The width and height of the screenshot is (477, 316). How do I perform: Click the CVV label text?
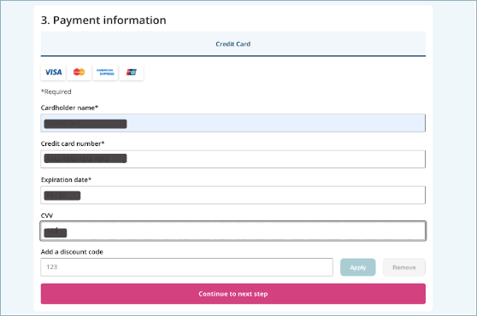click(x=47, y=216)
